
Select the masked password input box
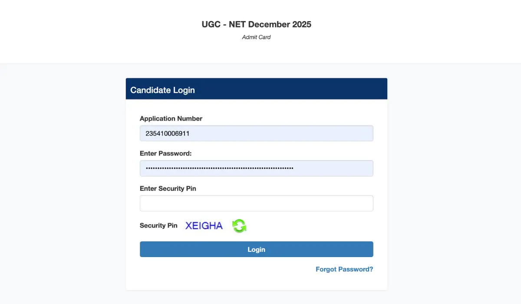(x=256, y=168)
